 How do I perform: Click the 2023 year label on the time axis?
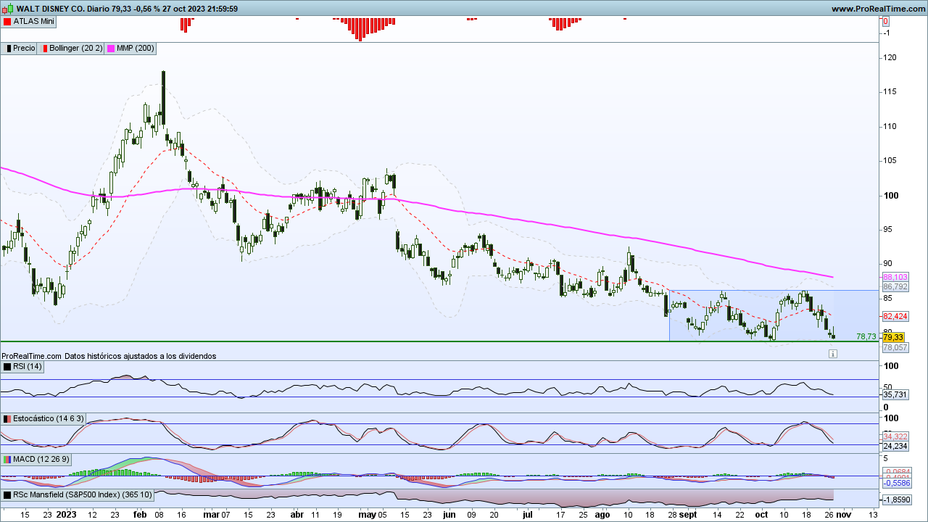tap(66, 514)
